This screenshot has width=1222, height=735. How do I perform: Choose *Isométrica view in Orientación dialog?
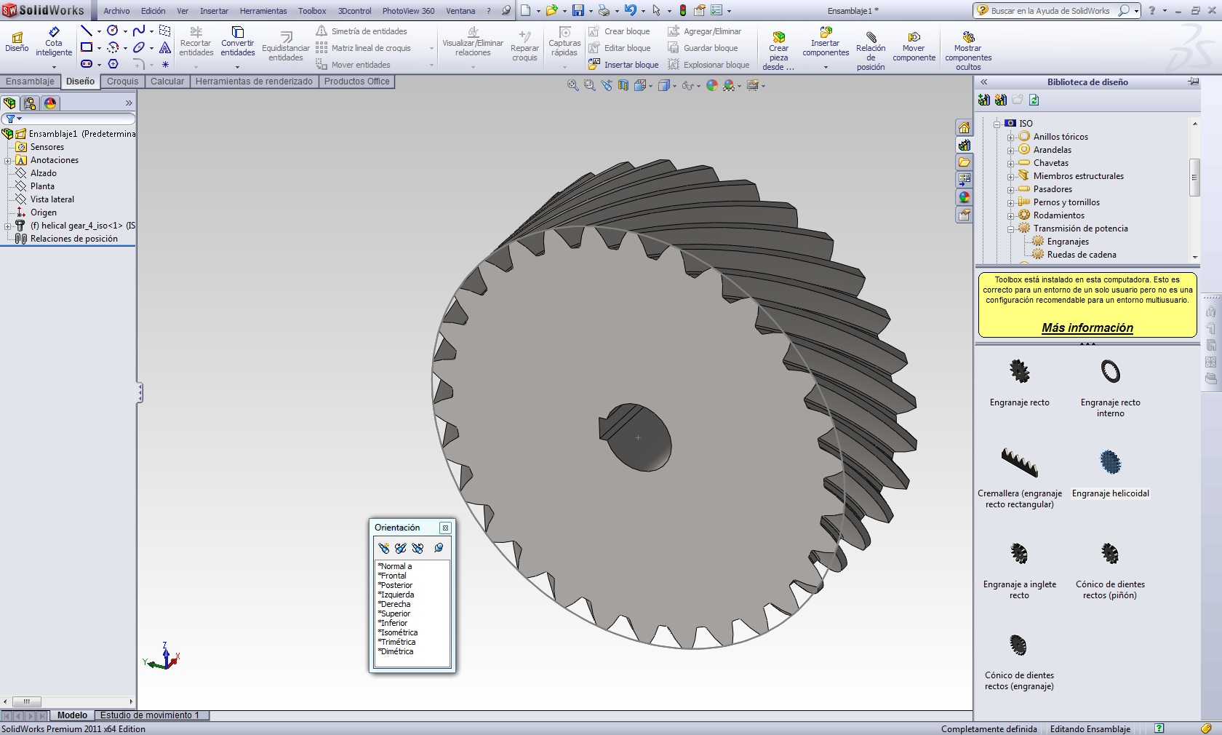click(398, 632)
